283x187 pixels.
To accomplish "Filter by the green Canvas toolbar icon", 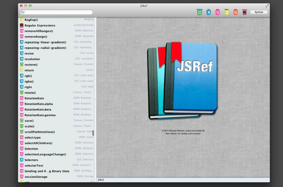I will 199,12.
